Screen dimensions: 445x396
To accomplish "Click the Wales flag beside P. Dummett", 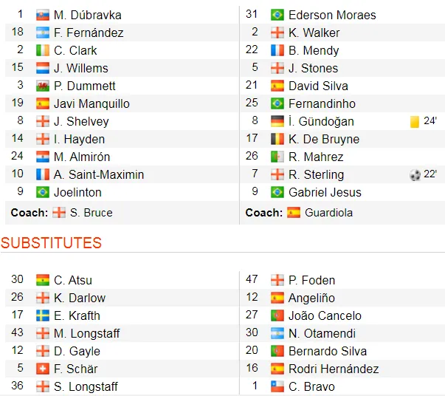I will click(x=43, y=86).
